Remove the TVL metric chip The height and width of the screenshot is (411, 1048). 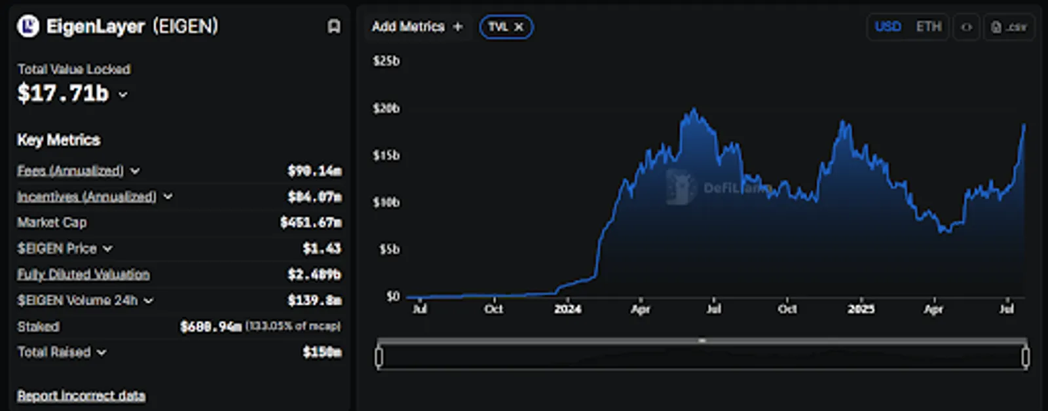pos(519,27)
